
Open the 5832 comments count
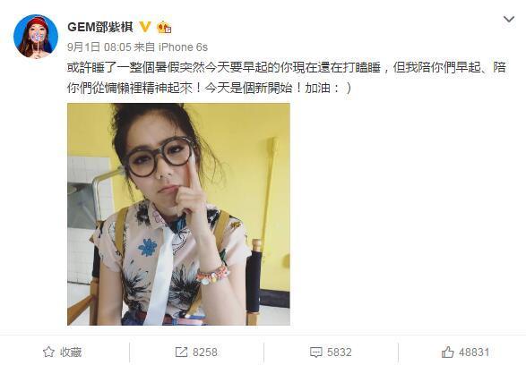coord(339,352)
